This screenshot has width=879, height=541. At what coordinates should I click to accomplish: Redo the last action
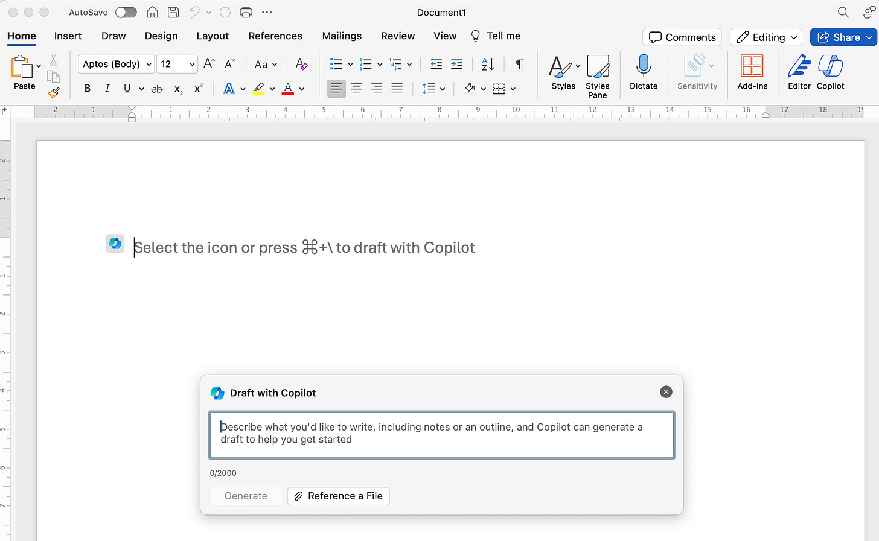click(225, 12)
